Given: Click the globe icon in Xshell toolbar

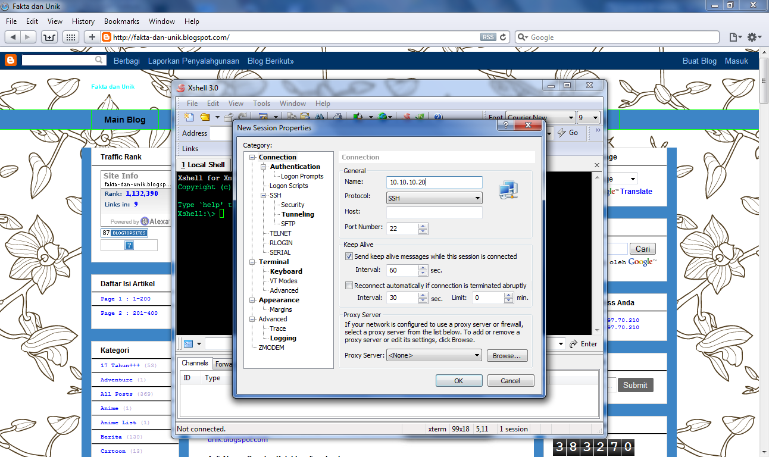Looking at the screenshot, I should pyautogui.click(x=383, y=117).
